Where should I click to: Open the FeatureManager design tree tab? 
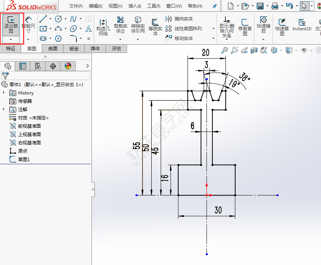[8, 66]
